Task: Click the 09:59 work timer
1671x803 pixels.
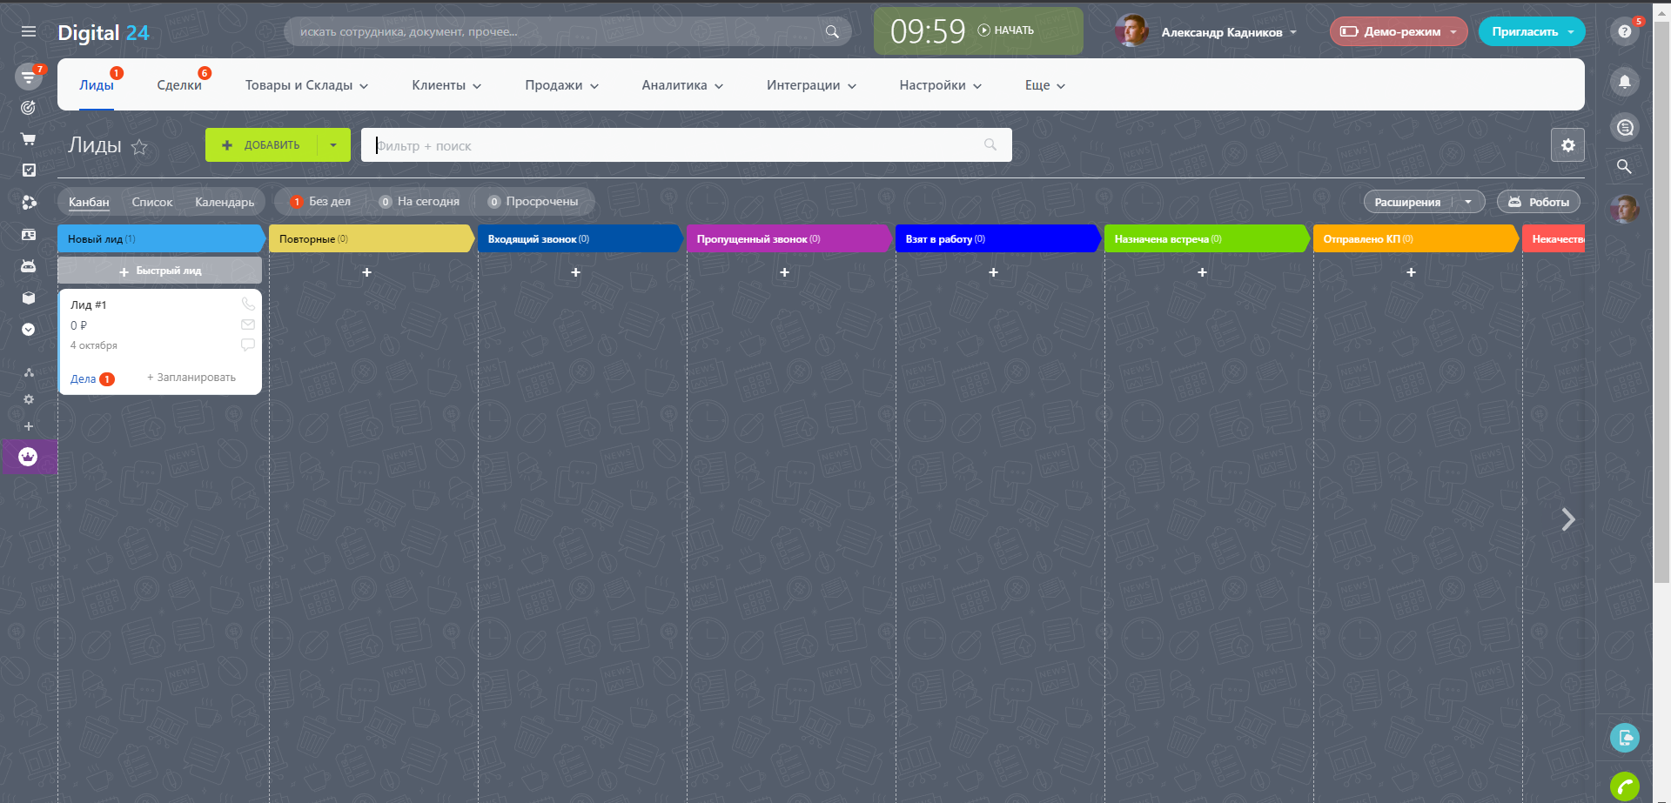Action: point(928,31)
